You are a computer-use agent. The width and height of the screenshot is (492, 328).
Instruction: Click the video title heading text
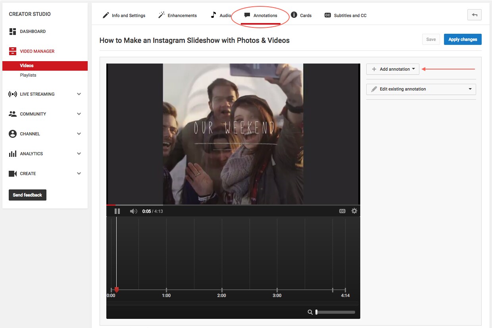click(194, 40)
